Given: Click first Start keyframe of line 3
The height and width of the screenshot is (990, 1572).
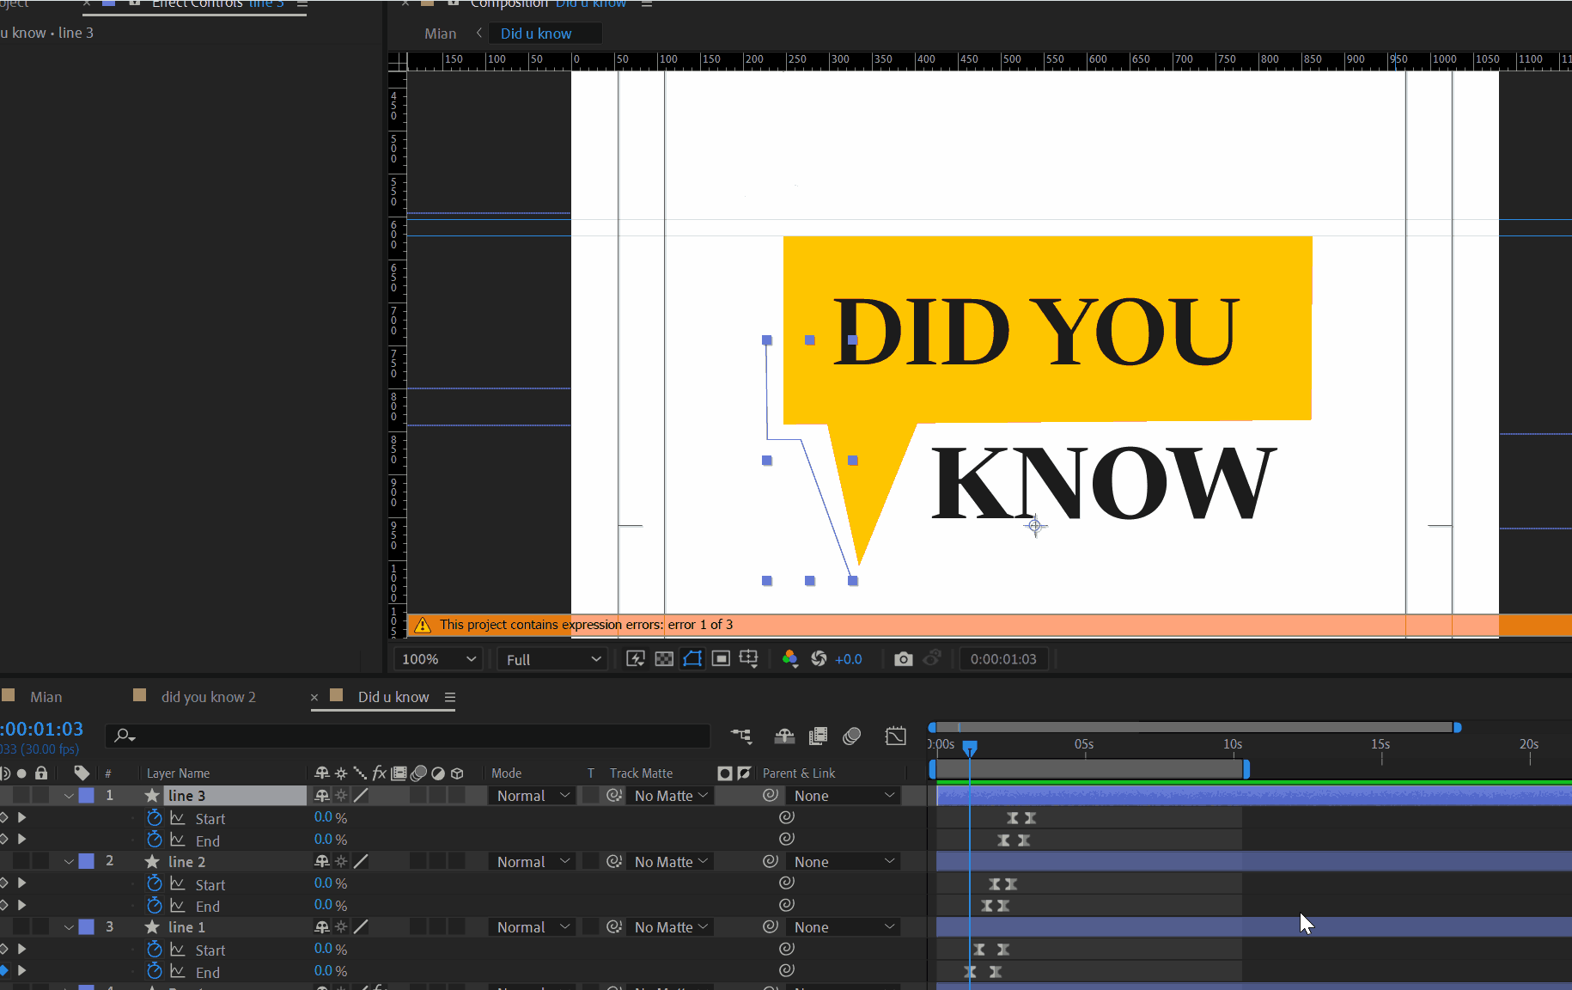Looking at the screenshot, I should click(x=1013, y=818).
